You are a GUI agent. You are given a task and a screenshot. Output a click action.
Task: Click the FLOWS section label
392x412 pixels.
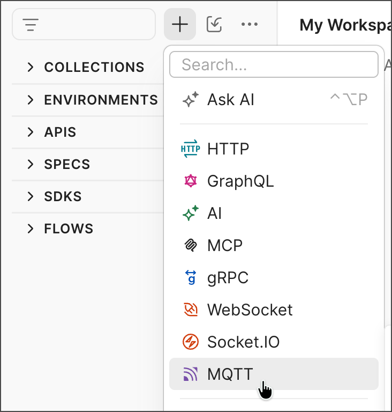(x=69, y=229)
